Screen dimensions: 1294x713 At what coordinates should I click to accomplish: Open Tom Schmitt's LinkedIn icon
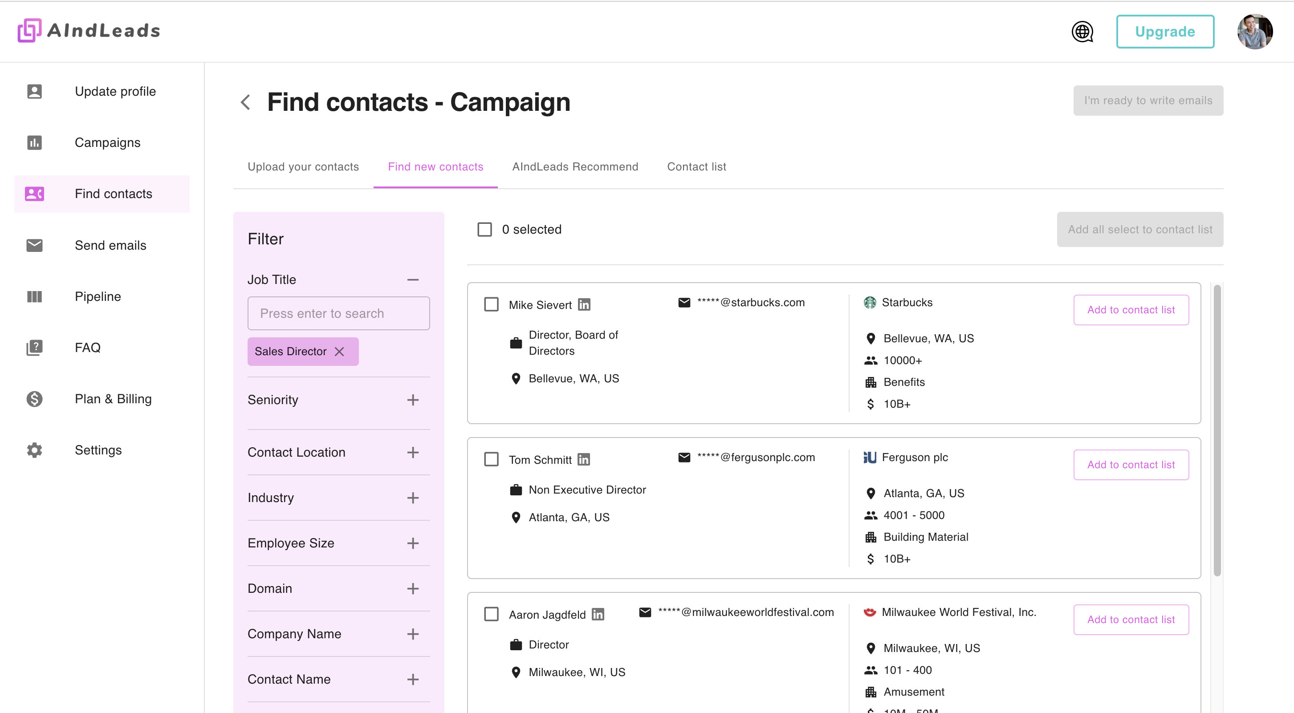click(583, 459)
